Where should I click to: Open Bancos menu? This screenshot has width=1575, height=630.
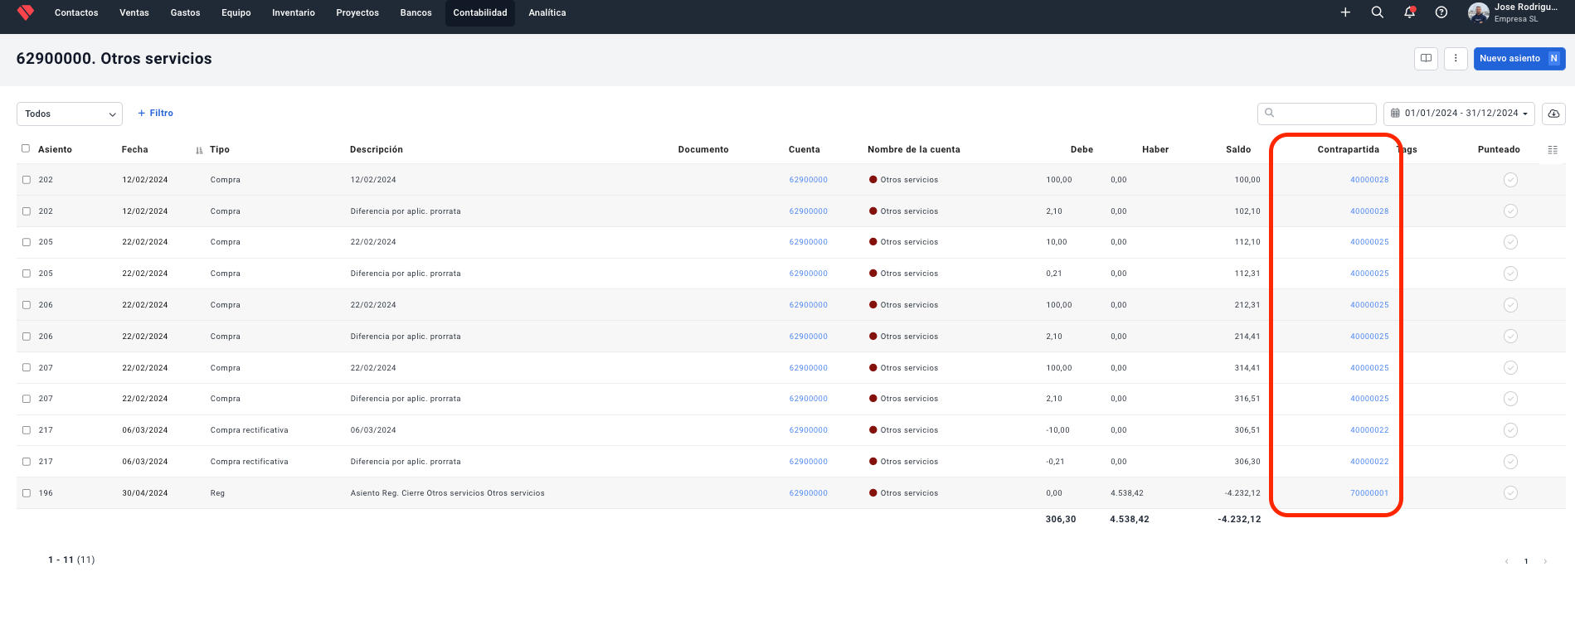(416, 12)
